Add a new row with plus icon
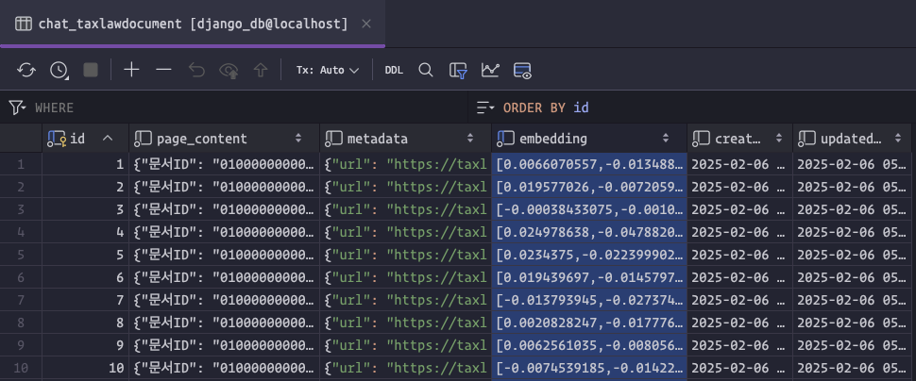The width and height of the screenshot is (916, 381). coord(131,70)
